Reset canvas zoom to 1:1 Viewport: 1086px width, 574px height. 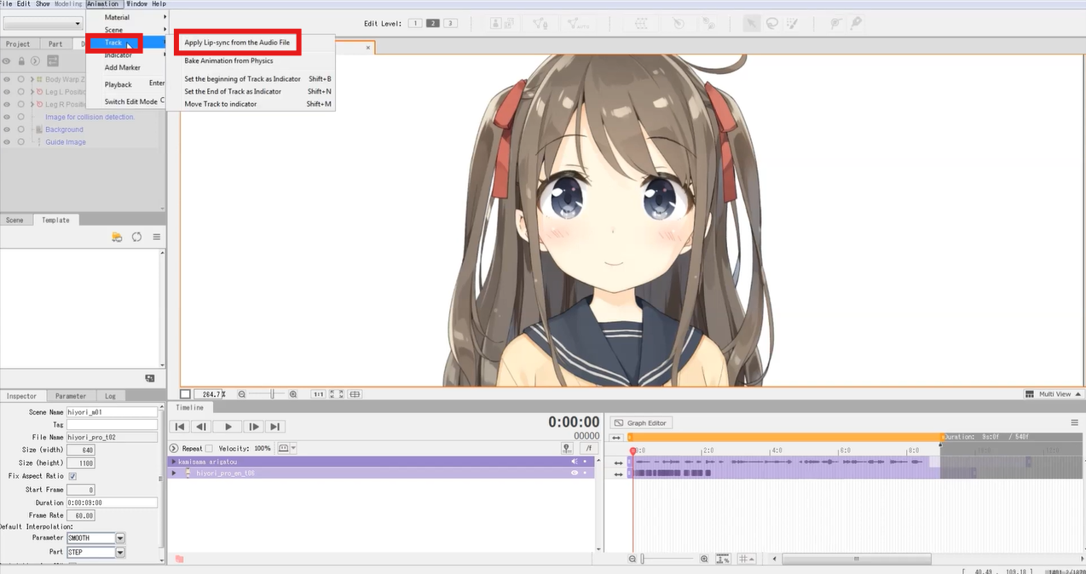tap(318, 394)
